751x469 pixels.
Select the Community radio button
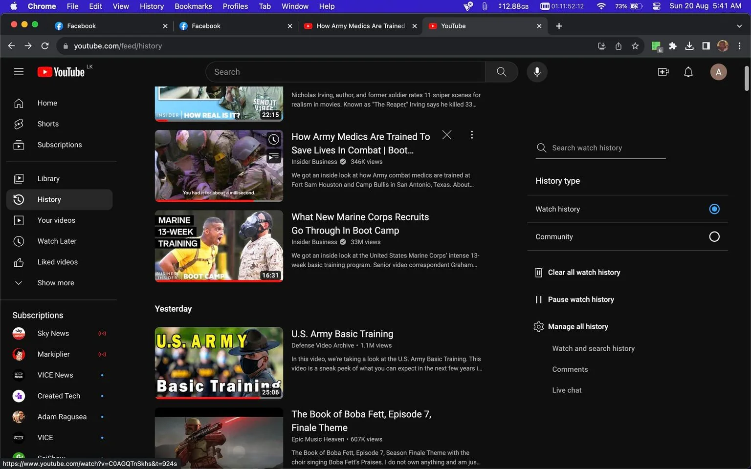(x=714, y=236)
